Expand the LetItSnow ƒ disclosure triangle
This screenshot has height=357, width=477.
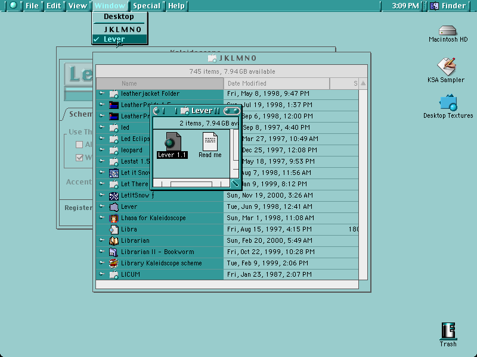point(101,195)
